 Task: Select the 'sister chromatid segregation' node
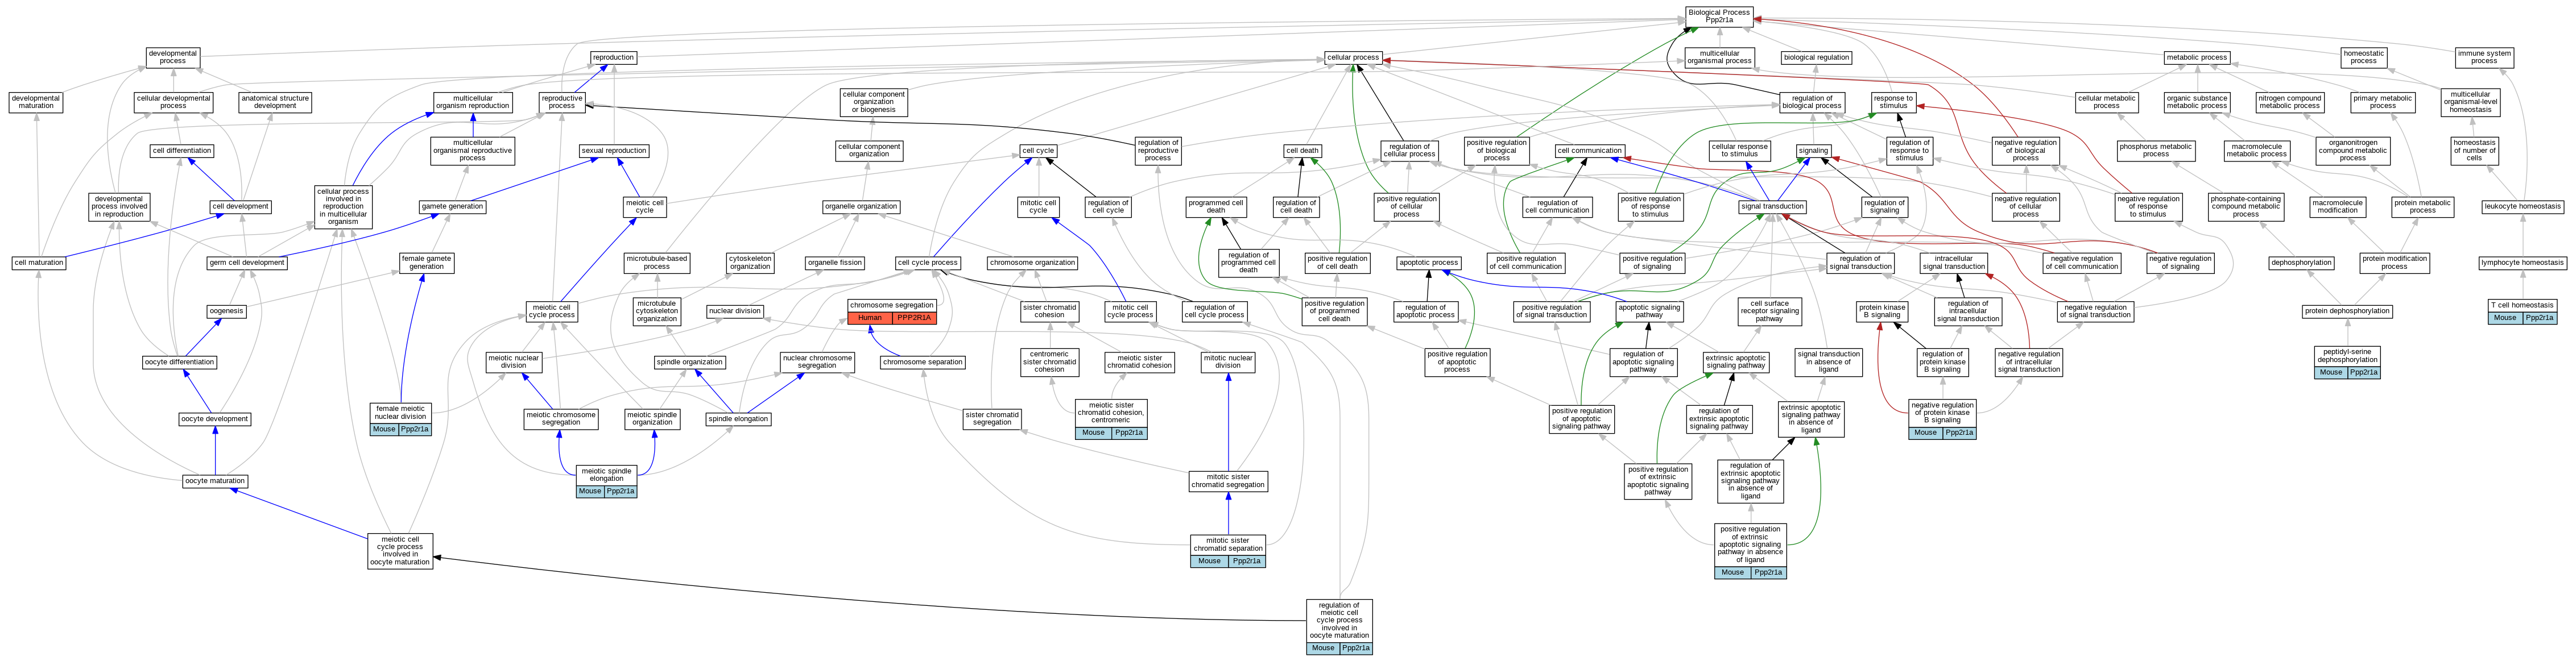pyautogui.click(x=992, y=418)
